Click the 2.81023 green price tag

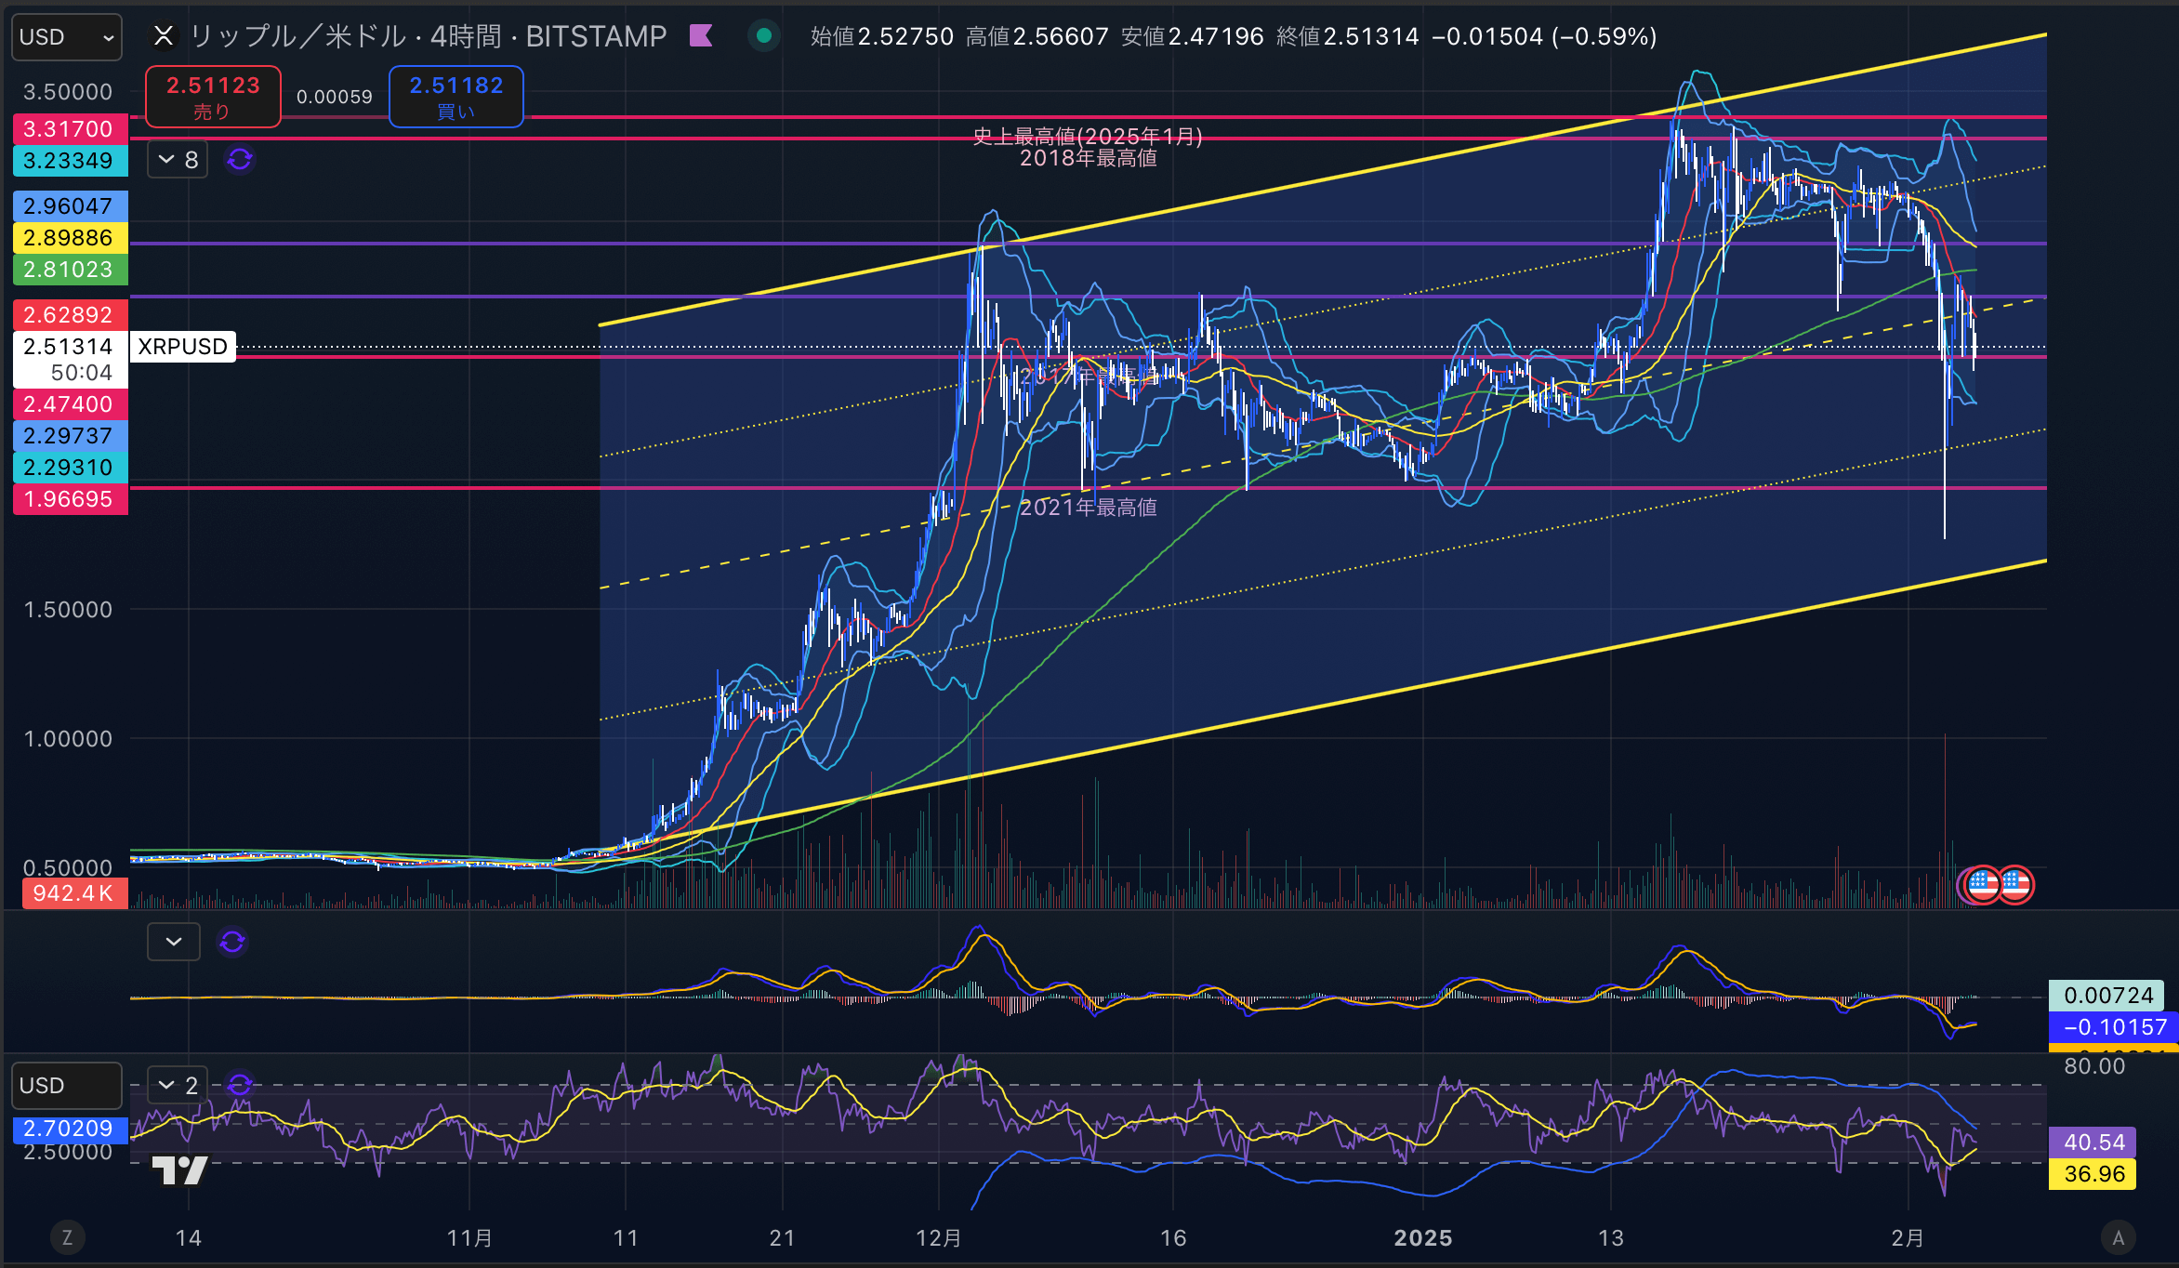tap(71, 270)
